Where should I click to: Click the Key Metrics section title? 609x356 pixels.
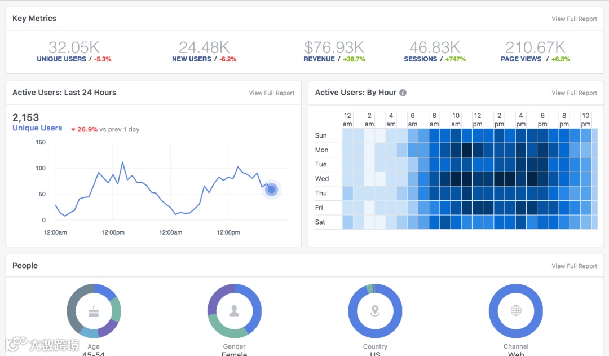[x=34, y=18]
